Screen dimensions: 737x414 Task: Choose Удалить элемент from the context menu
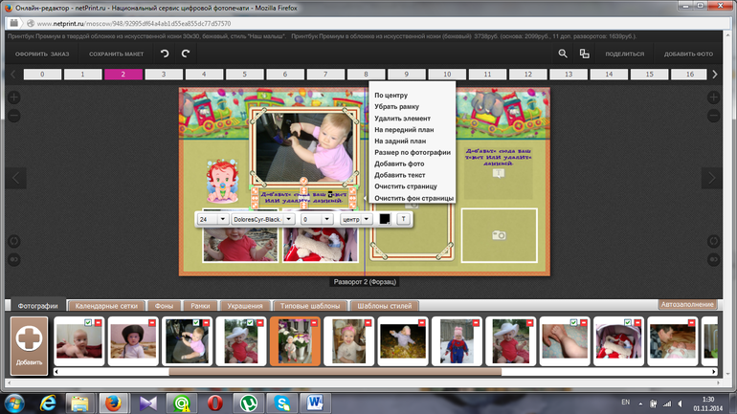pos(402,119)
